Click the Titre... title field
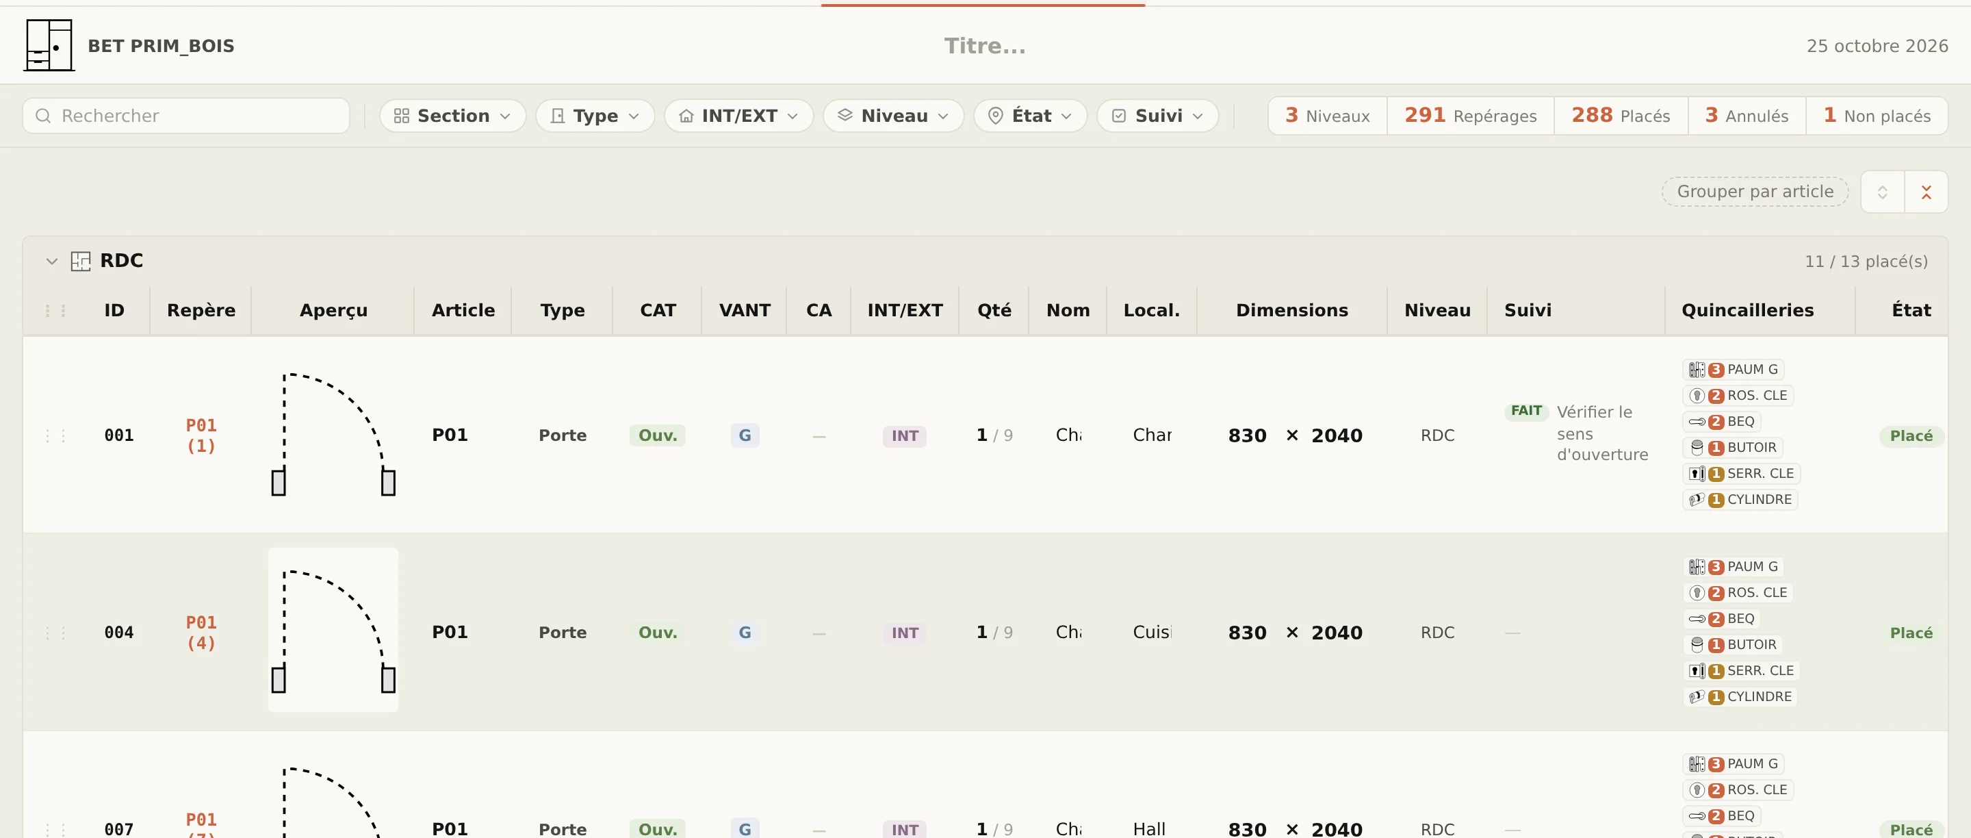 (984, 46)
